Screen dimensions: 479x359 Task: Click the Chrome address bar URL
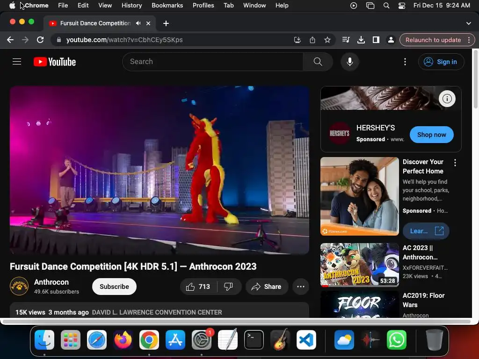pyautogui.click(x=124, y=40)
